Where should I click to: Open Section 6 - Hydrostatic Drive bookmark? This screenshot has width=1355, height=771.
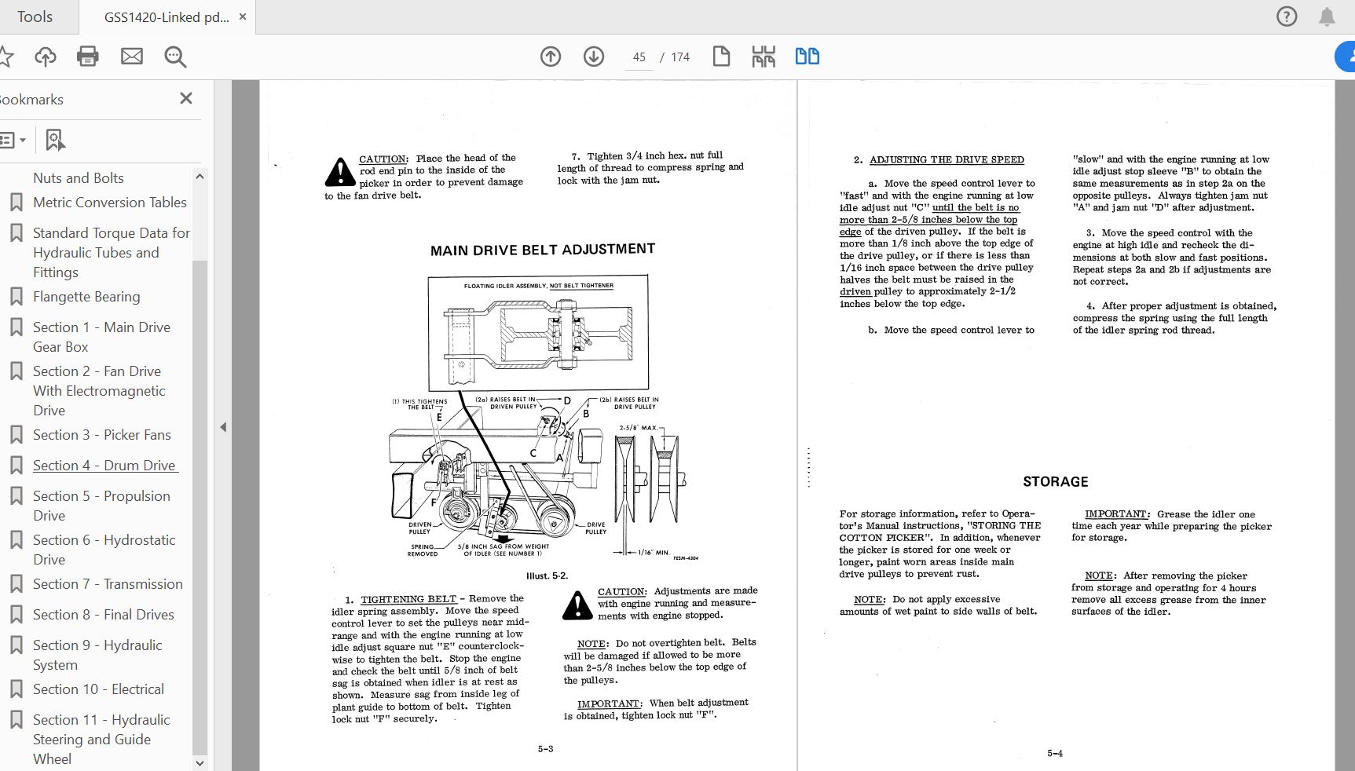(x=104, y=550)
